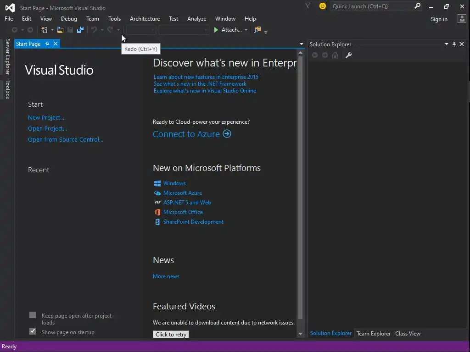Click Sign in at the top right
The height and width of the screenshot is (352, 470).
coord(439,19)
